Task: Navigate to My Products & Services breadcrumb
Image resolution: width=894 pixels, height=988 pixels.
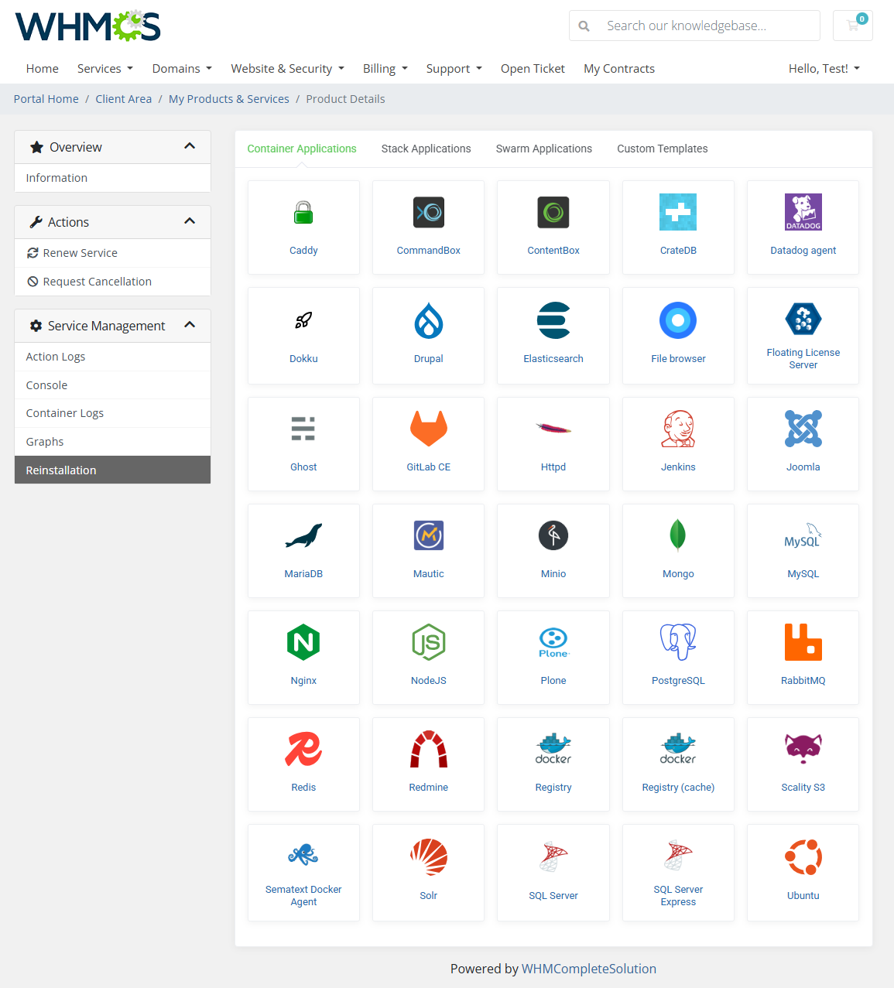Action: point(228,98)
